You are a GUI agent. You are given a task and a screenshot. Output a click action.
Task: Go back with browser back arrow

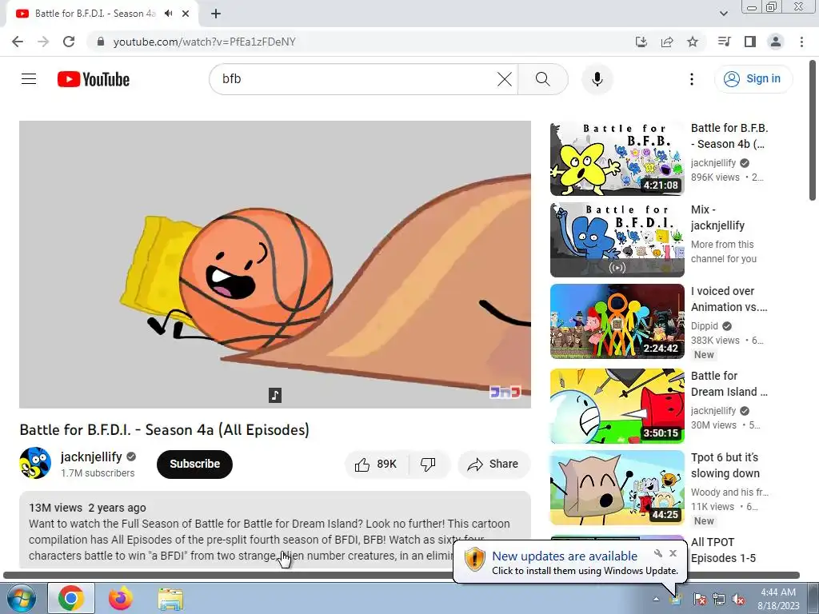tap(18, 42)
